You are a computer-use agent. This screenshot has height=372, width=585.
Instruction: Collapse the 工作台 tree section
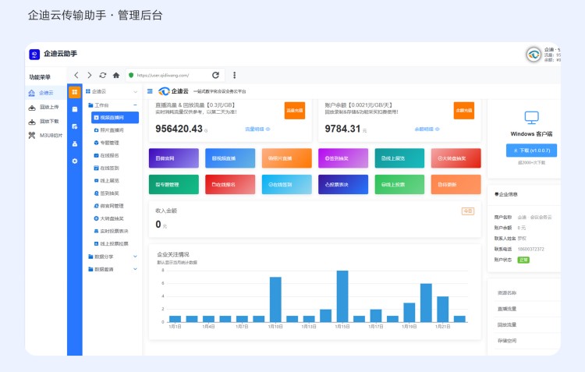(135, 105)
